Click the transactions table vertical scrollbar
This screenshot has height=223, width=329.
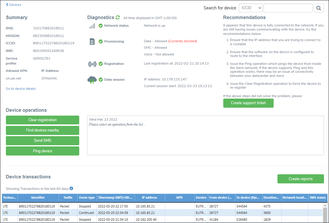325,215
